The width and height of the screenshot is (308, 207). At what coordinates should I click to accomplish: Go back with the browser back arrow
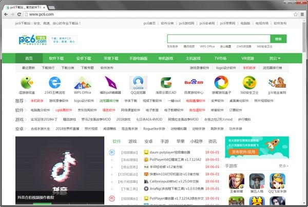(x=6, y=14)
